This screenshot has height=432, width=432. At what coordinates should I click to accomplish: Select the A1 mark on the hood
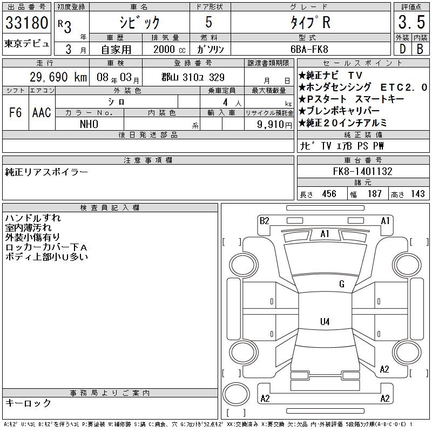(x=325, y=234)
